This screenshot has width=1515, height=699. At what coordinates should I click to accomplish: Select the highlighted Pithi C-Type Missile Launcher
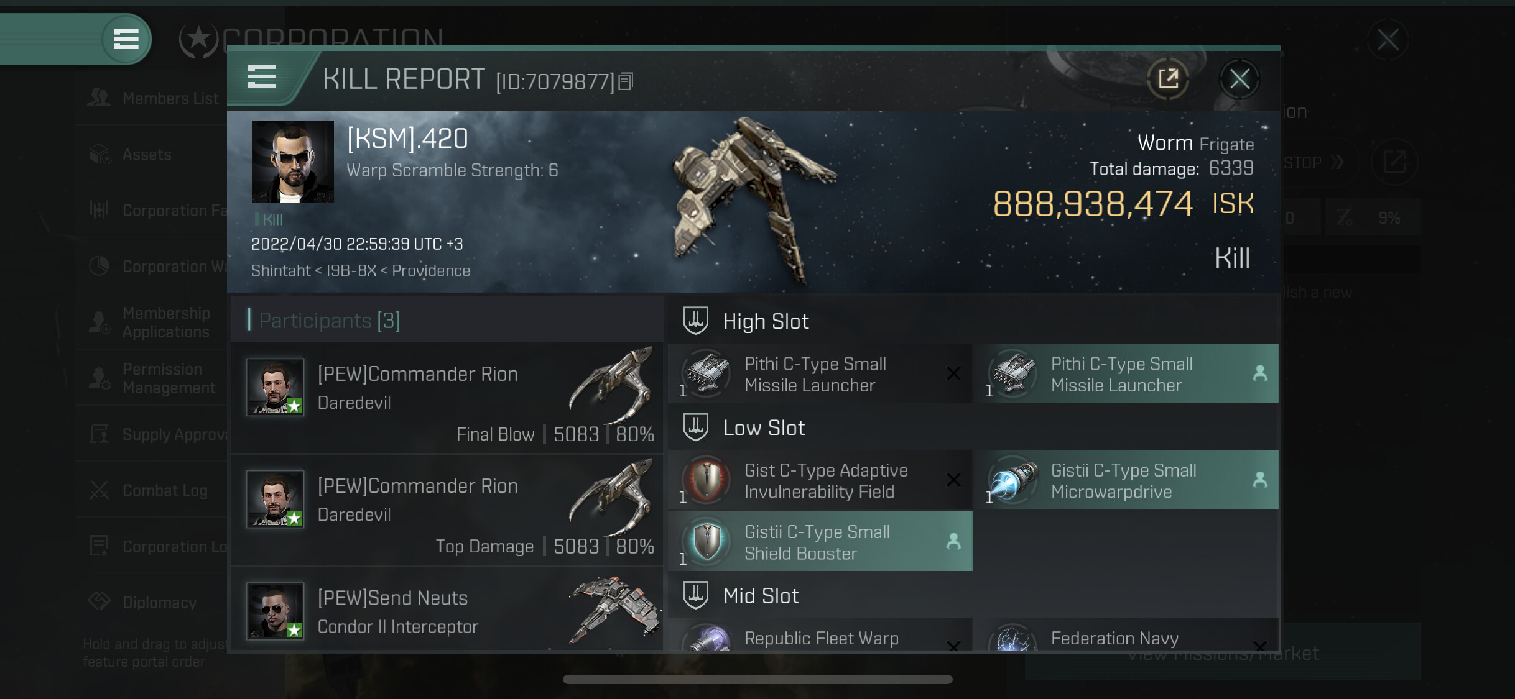click(x=1127, y=373)
